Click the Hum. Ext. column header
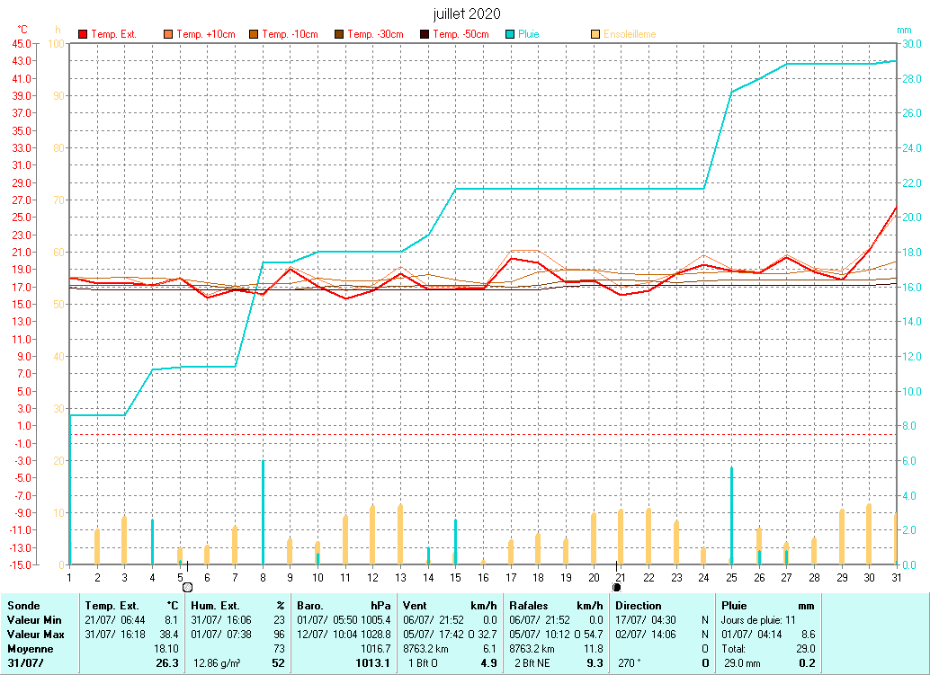Image resolution: width=930 pixels, height=675 pixels. [x=213, y=606]
